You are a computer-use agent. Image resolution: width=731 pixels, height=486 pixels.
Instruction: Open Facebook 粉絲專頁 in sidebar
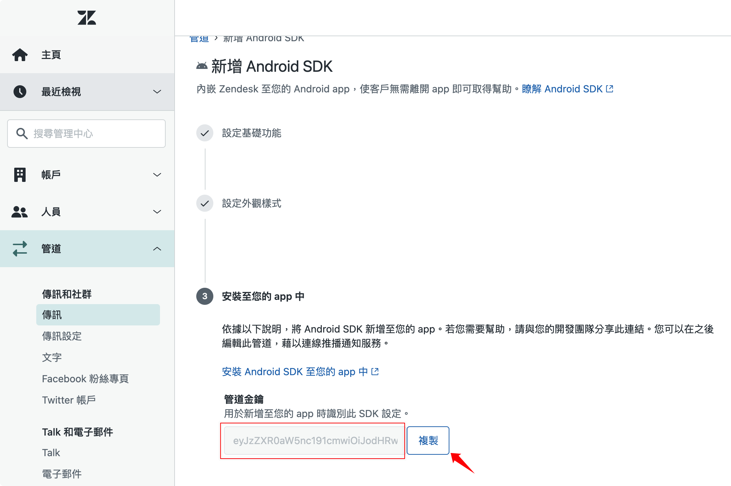point(85,379)
